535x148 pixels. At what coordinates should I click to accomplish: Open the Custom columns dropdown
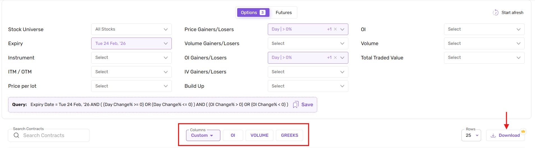pos(203,135)
